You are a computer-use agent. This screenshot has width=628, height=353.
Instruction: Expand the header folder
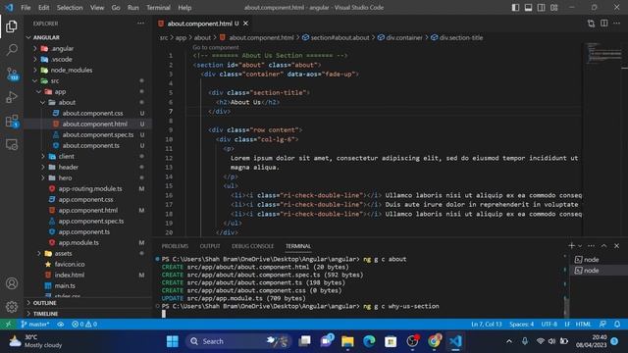click(x=69, y=168)
